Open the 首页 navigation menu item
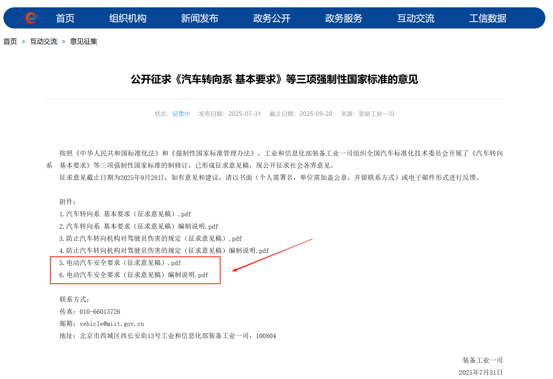This screenshot has width=553, height=379. click(x=65, y=18)
